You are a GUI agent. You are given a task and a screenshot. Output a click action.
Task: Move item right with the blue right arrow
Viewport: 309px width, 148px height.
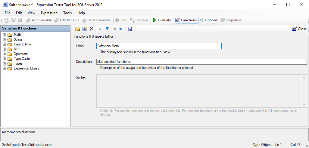point(121,29)
